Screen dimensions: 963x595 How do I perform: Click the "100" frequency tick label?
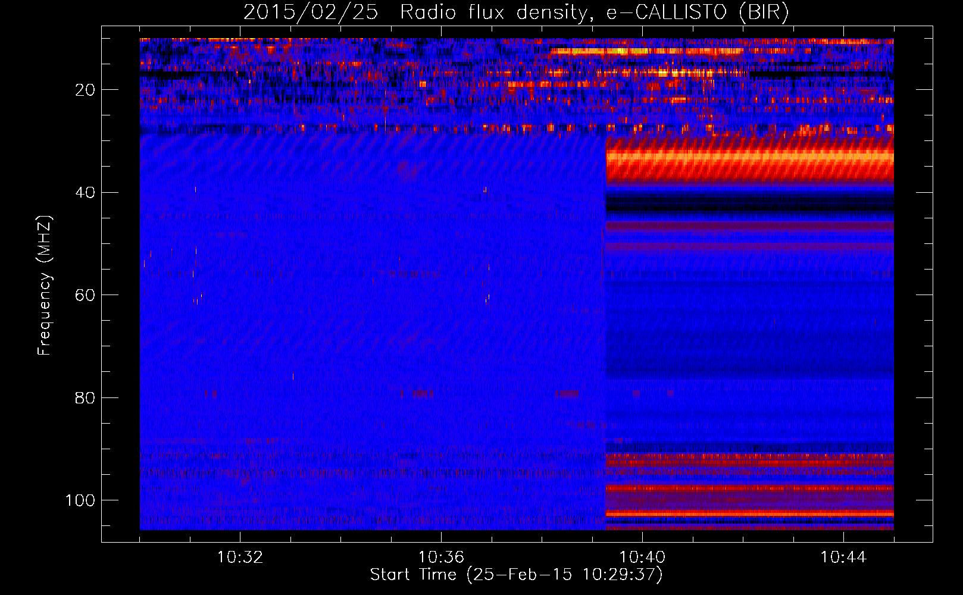[x=81, y=500]
